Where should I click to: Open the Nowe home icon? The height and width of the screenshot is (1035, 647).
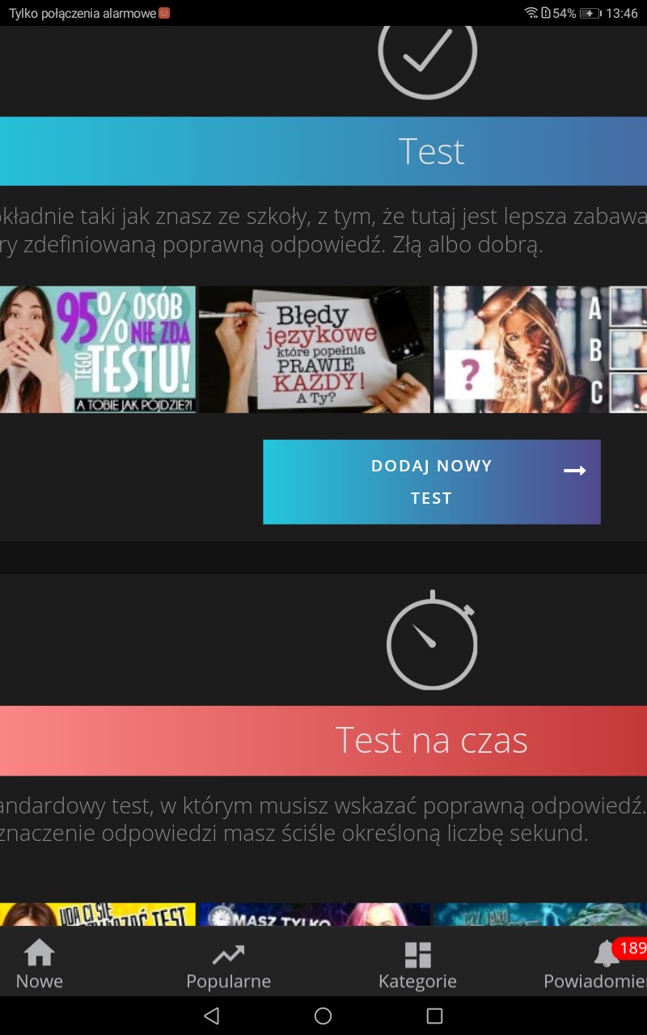pos(39,954)
